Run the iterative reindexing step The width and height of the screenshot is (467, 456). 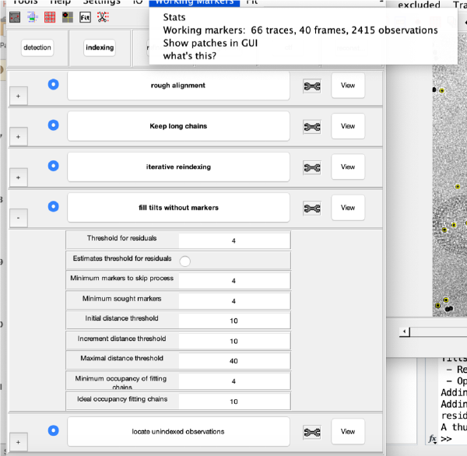pyautogui.click(x=178, y=167)
